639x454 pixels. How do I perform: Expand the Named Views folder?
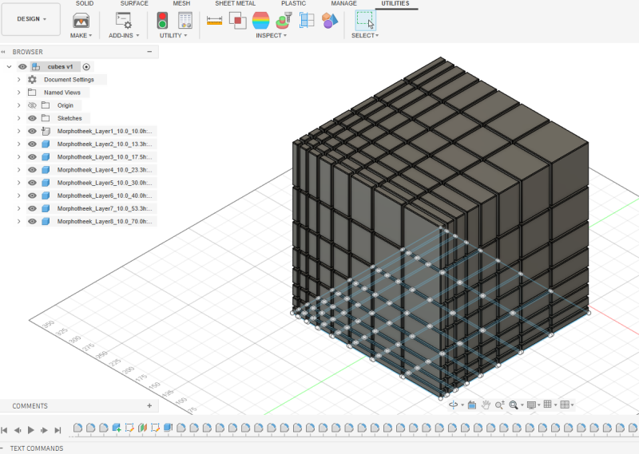18,93
